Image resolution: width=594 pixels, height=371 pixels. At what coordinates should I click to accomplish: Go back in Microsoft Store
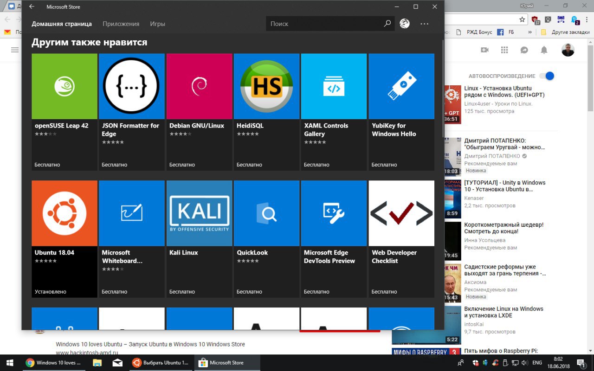(32, 7)
